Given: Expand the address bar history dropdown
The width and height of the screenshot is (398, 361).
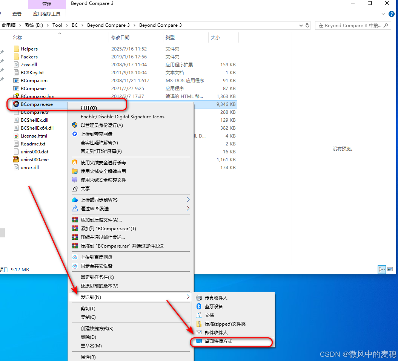Looking at the screenshot, I should point(301,25).
